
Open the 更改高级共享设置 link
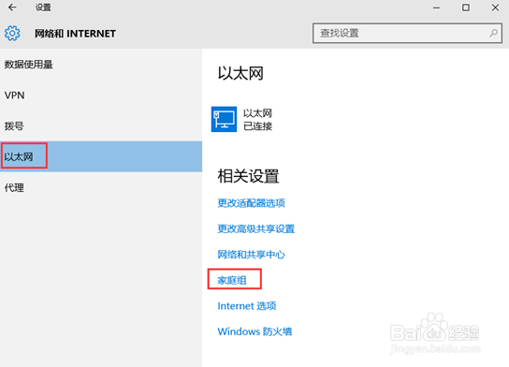pyautogui.click(x=256, y=228)
